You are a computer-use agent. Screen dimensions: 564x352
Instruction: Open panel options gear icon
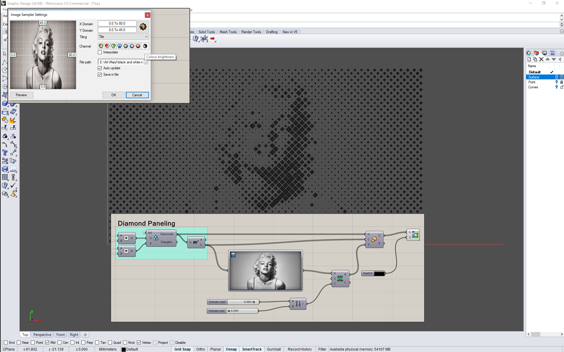pos(562,54)
